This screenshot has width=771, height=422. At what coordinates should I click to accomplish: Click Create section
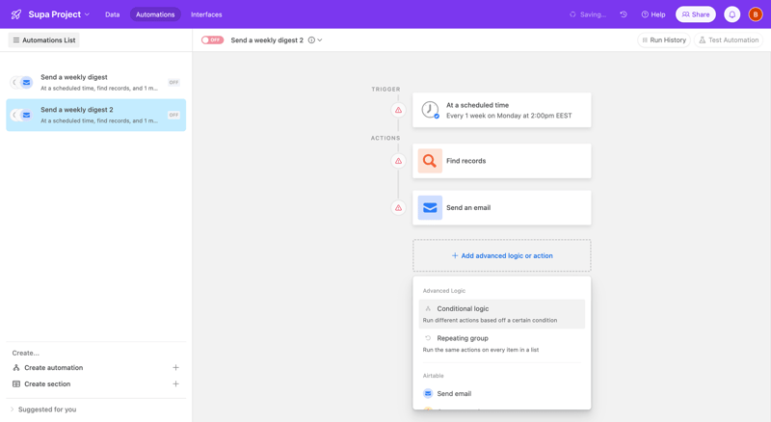pyautogui.click(x=47, y=383)
